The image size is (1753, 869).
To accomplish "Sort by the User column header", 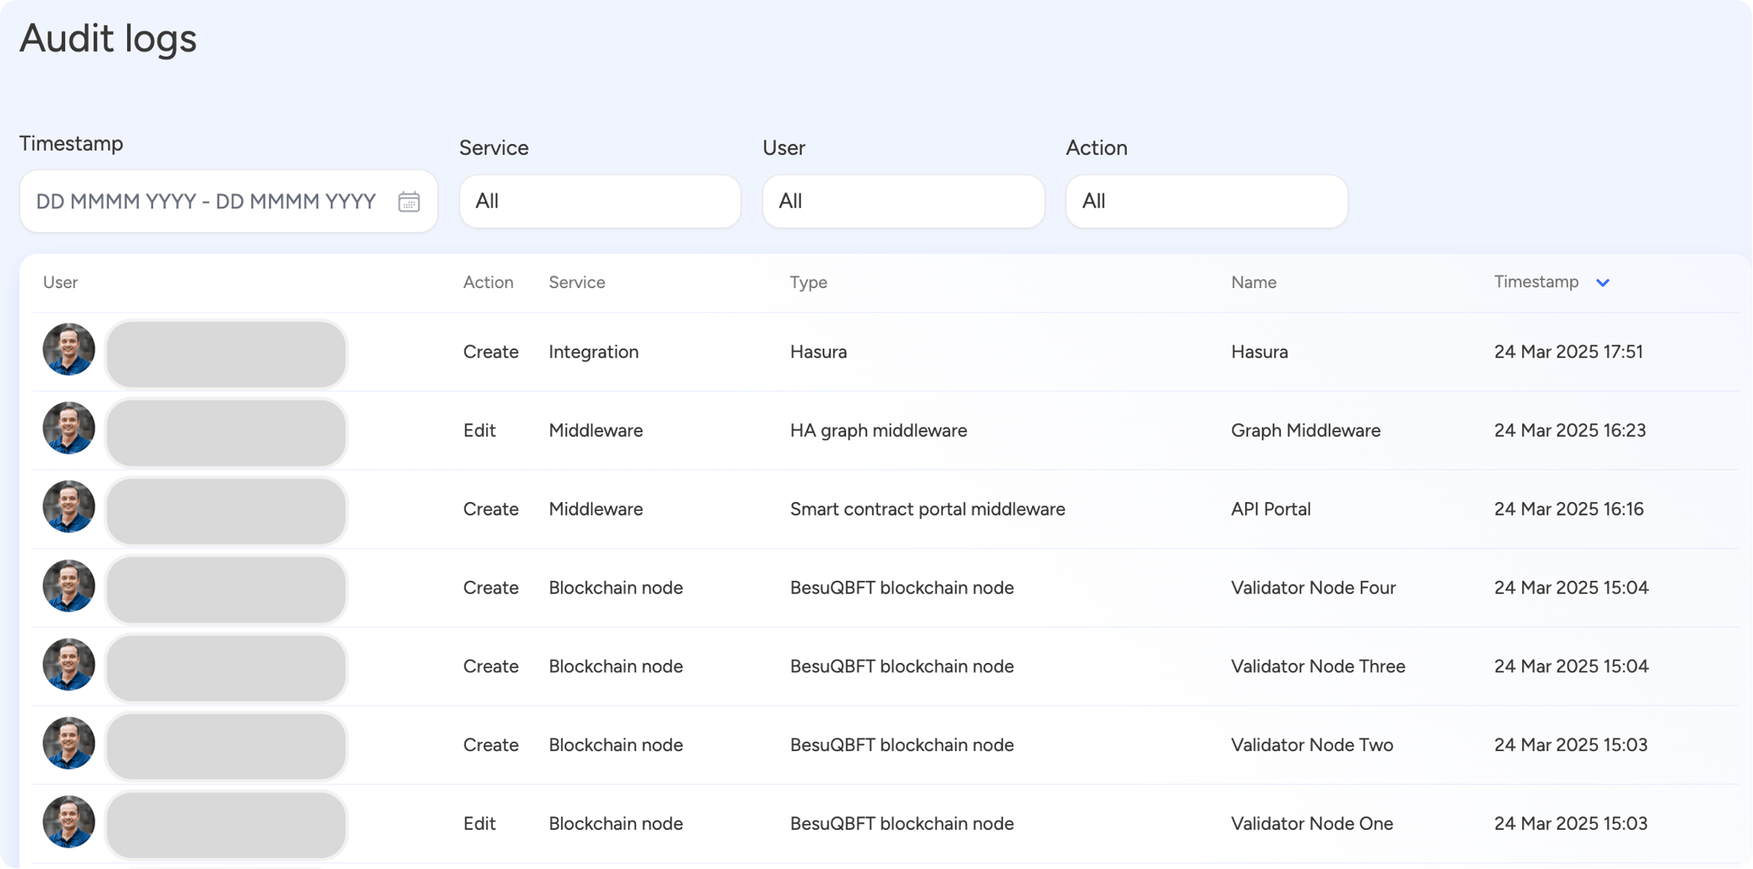I will [61, 283].
